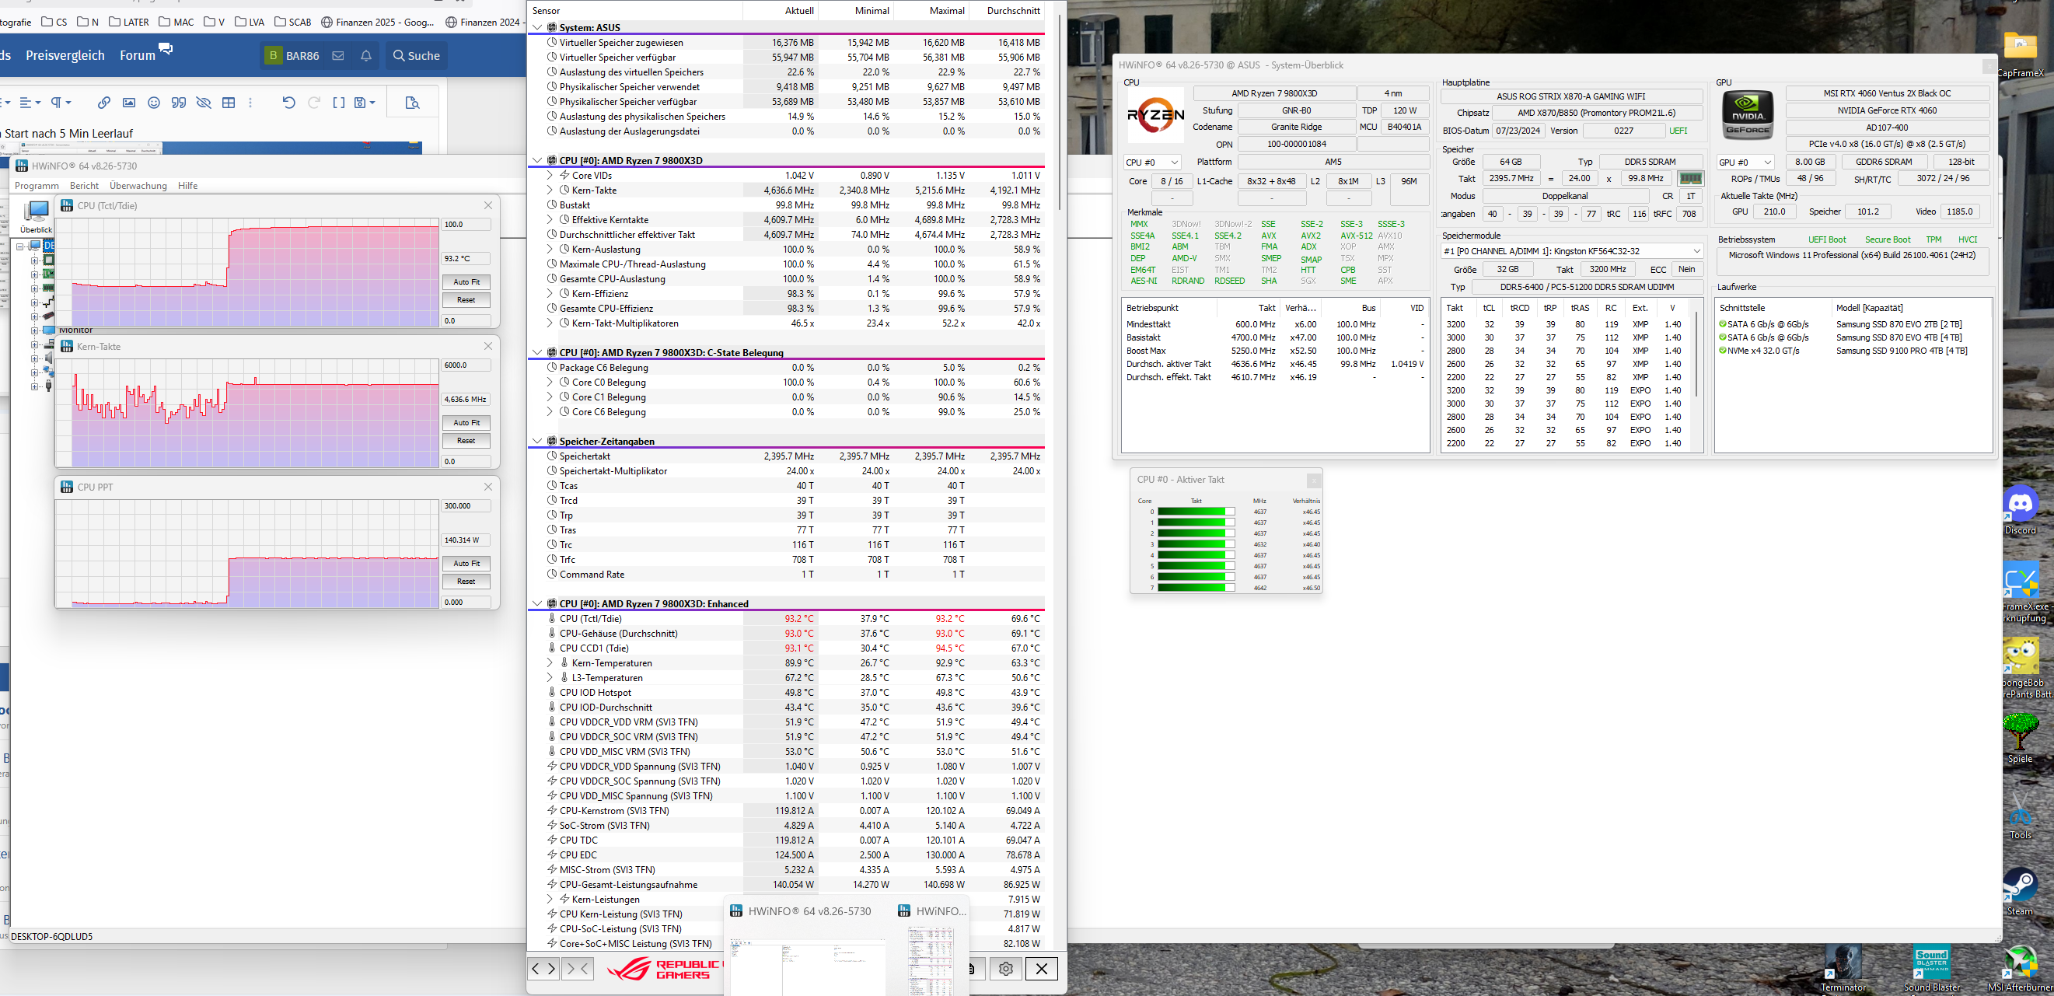
Task: Open the Bericht menu in HWiNFO
Action: click(x=85, y=186)
